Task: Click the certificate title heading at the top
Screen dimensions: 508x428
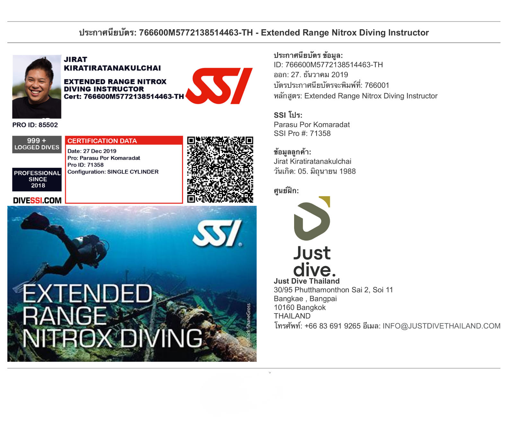Action: (254, 32)
